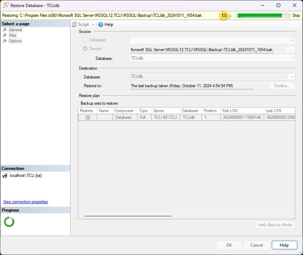Viewport: 303px width, 255px height.
Task: Click the browse ellipsis button next to Device path
Action: pyautogui.click(x=290, y=49)
